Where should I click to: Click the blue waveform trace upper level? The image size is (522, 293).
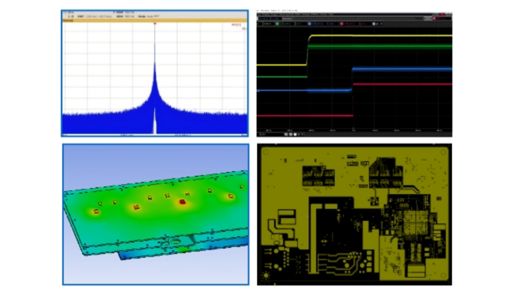coord(402,70)
